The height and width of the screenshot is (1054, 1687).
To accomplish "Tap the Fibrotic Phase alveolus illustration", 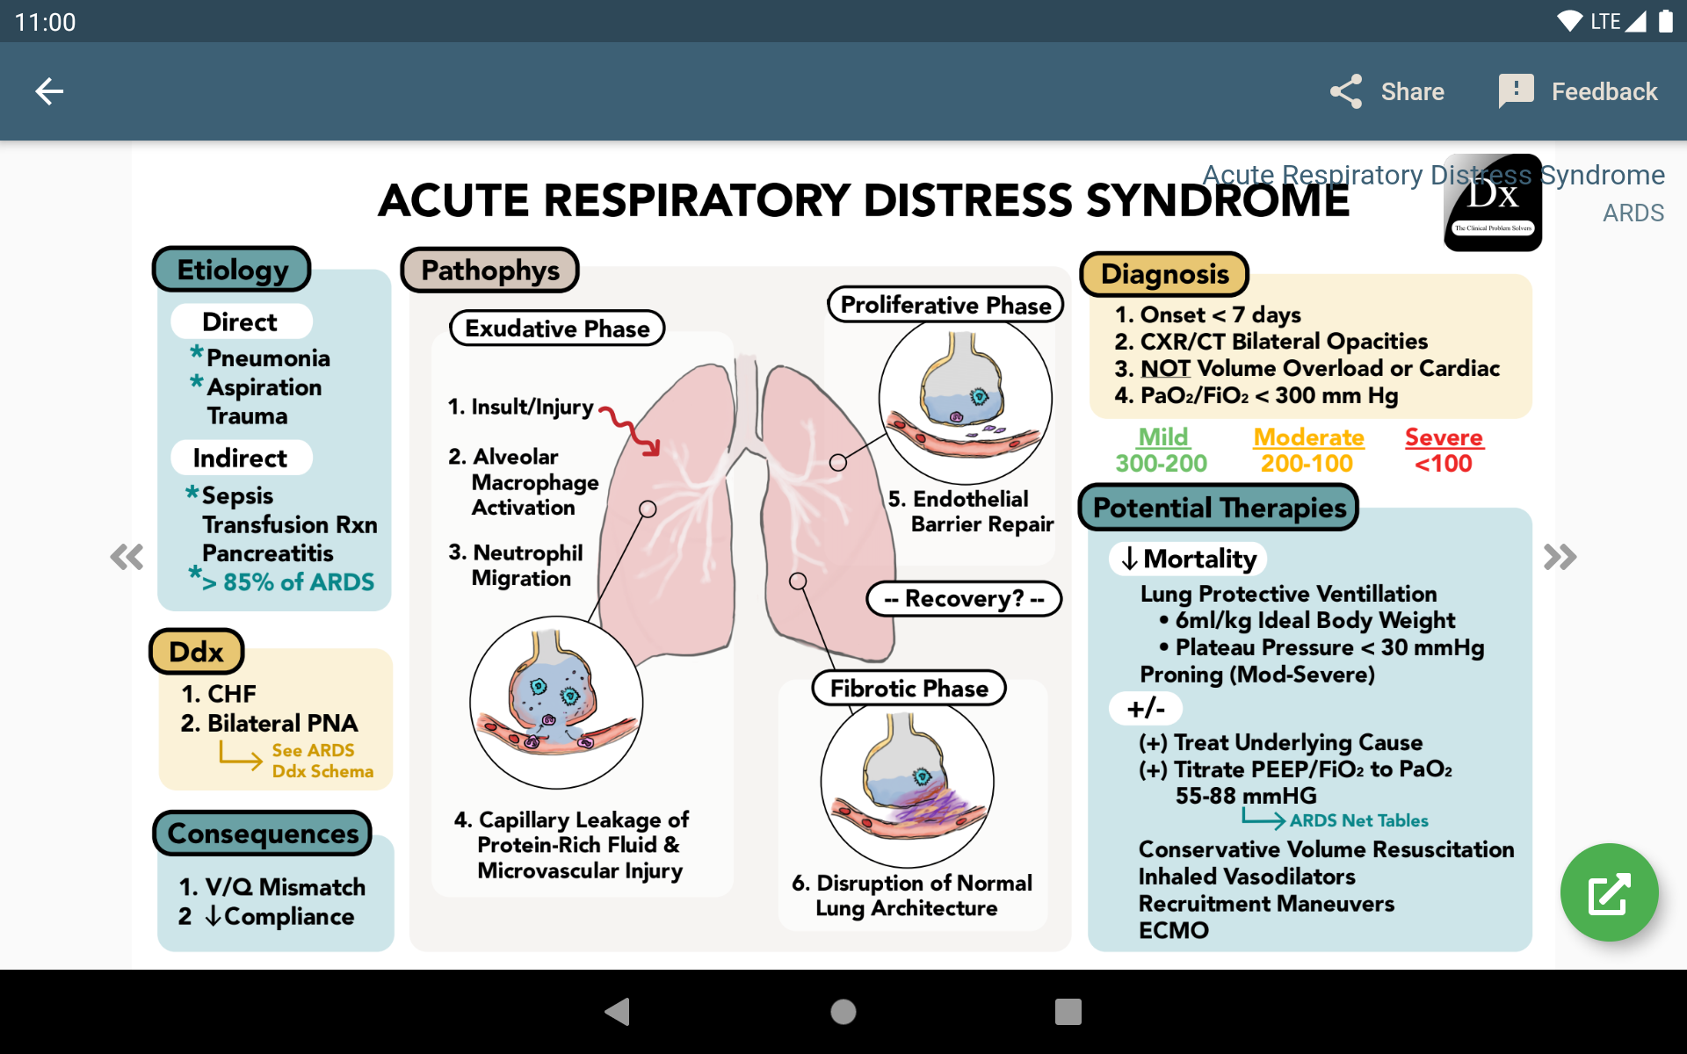I will 908,782.
